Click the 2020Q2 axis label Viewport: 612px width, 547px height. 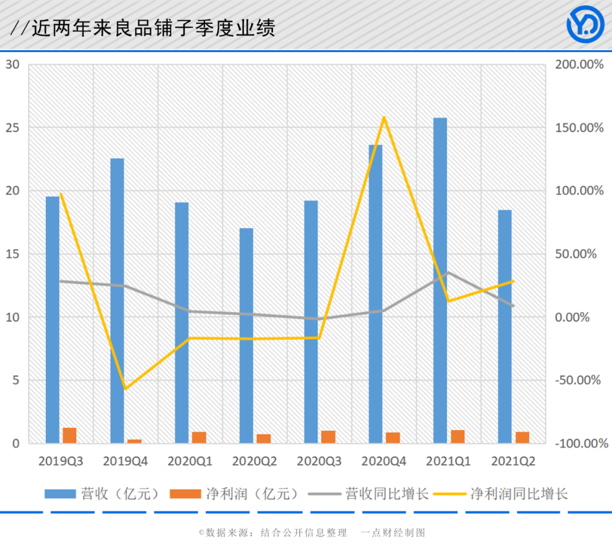[x=254, y=461]
